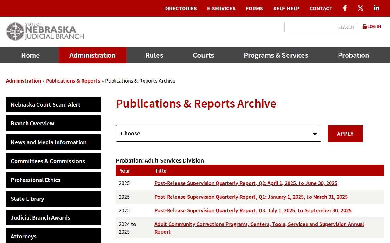Open Nebraska Court Scam Alert sidebar item
390x243 pixels.
pyautogui.click(x=53, y=104)
